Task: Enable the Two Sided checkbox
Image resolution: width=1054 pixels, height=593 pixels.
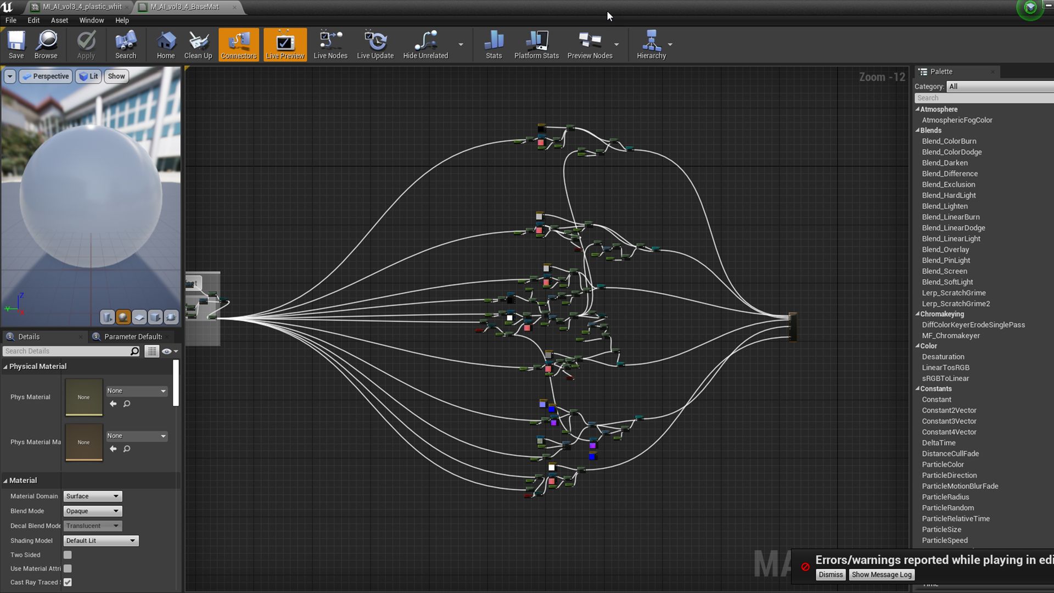Action: 68,555
